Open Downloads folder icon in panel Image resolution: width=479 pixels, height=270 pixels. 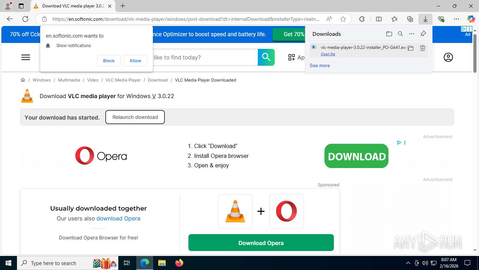389,34
